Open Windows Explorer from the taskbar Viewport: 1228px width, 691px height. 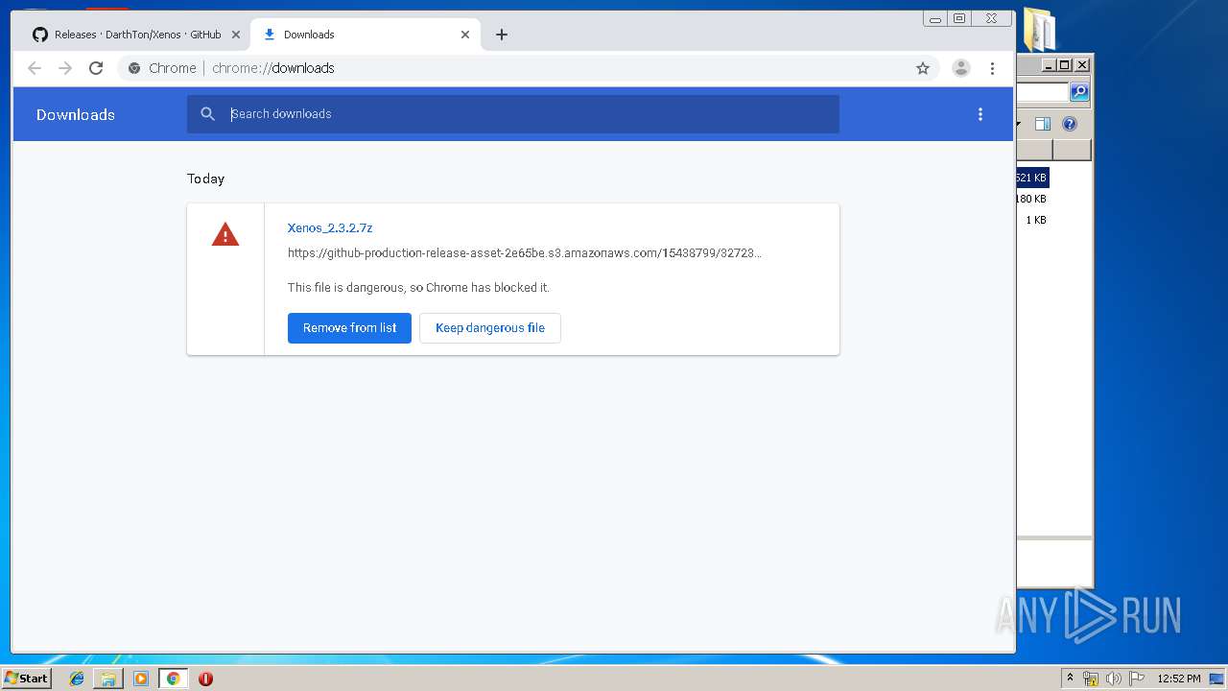pos(108,679)
